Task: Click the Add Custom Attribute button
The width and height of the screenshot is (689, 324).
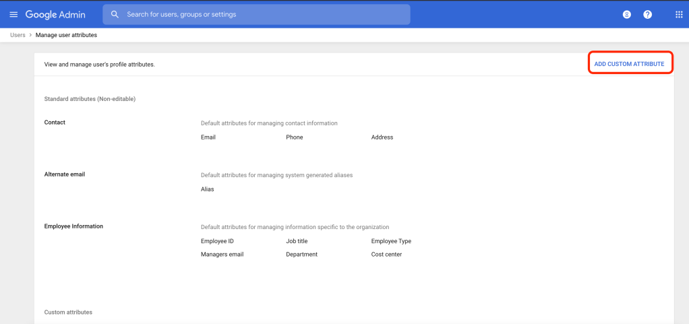Action: pyautogui.click(x=629, y=64)
